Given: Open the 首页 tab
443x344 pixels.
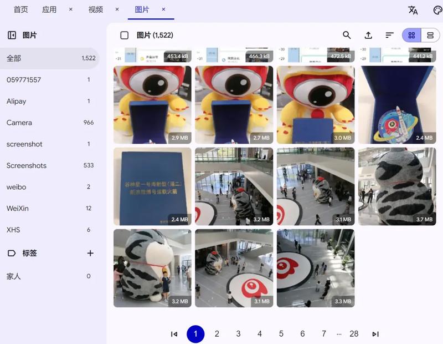Looking at the screenshot, I should click(x=21, y=9).
